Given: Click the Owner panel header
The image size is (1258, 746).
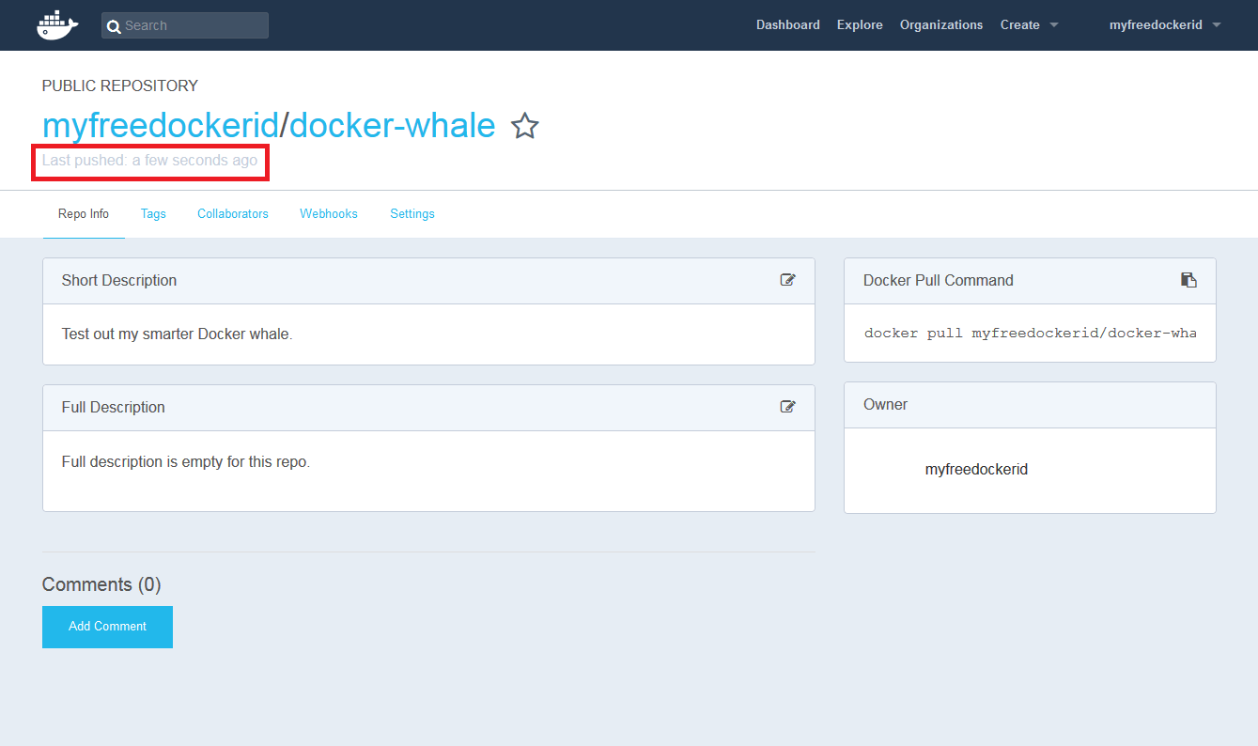Looking at the screenshot, I should click(1030, 405).
